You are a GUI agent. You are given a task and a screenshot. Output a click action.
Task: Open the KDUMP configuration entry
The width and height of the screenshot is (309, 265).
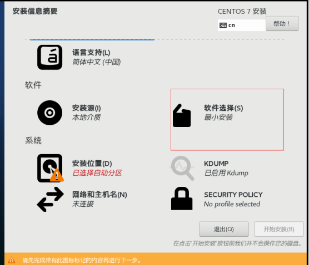pos(216,164)
